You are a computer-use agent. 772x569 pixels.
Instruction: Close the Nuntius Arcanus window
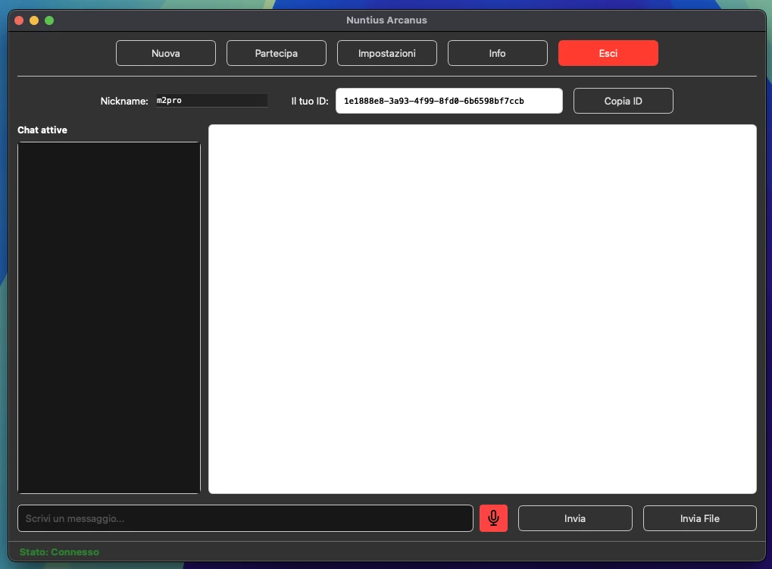pos(19,20)
